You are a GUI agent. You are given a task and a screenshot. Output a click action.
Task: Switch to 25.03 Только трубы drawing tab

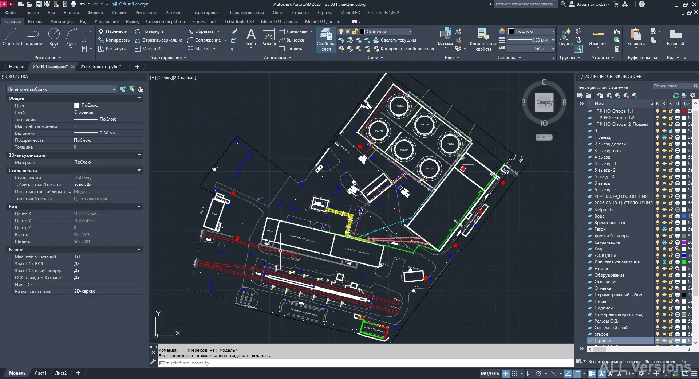[x=101, y=67]
